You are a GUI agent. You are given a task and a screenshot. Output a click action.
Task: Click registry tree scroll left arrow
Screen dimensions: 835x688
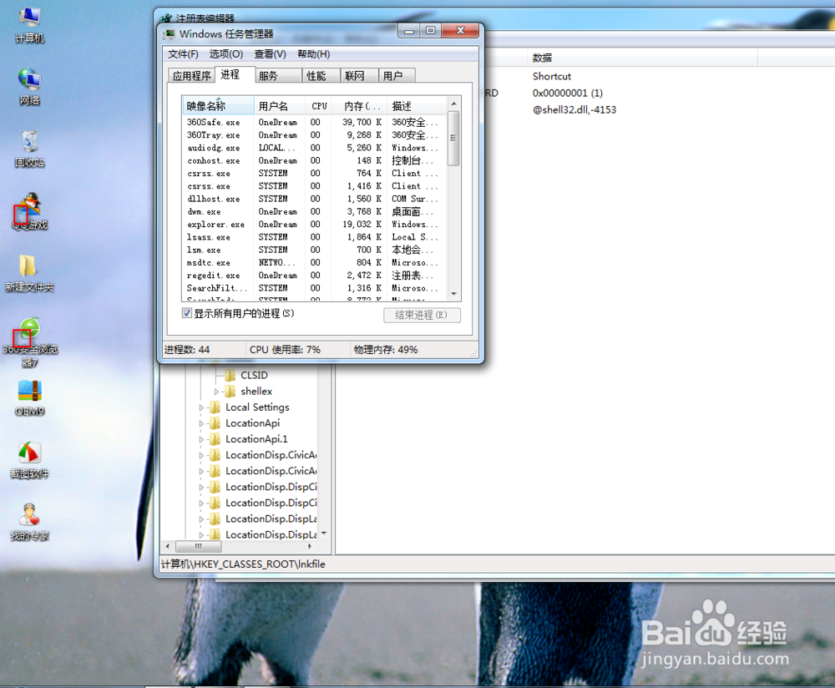(x=168, y=546)
